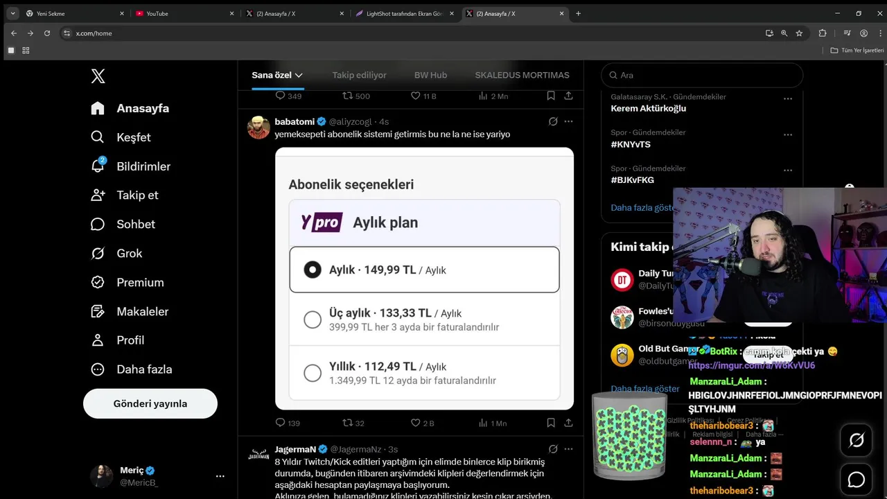887x499 pixels.
Task: Open #KNYvTS trending topic
Action: pyautogui.click(x=631, y=144)
